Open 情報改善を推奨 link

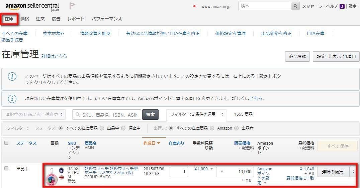95,33
